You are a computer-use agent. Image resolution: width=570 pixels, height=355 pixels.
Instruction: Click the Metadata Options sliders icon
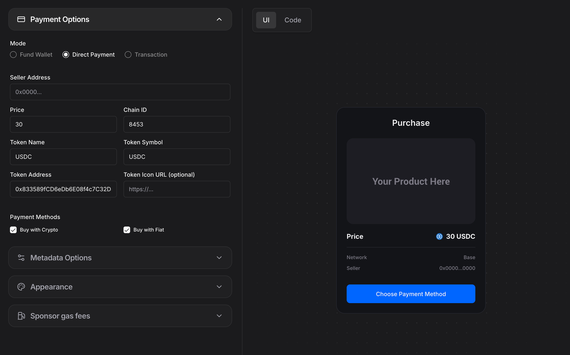click(x=21, y=258)
